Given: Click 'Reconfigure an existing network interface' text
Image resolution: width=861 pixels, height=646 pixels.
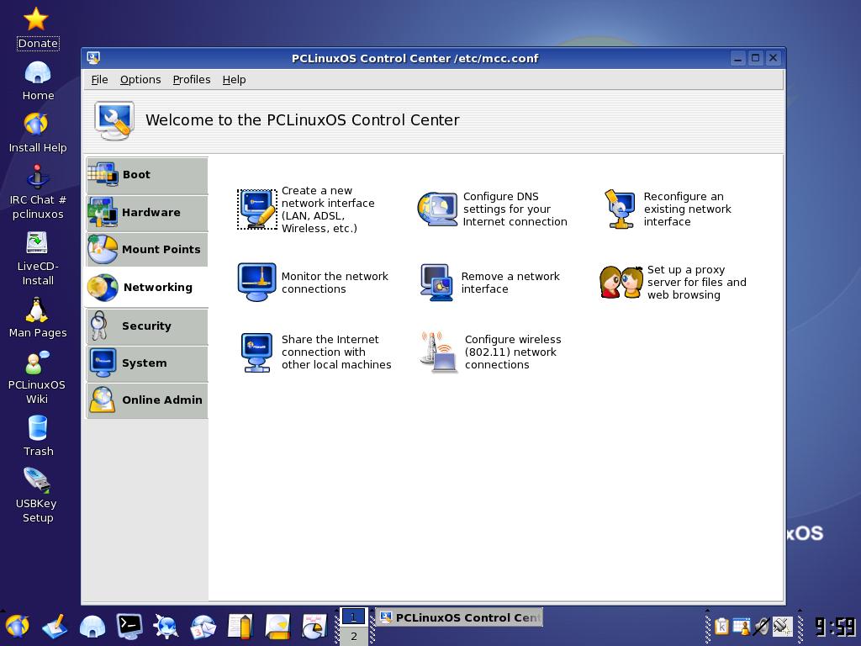Looking at the screenshot, I should 688,209.
